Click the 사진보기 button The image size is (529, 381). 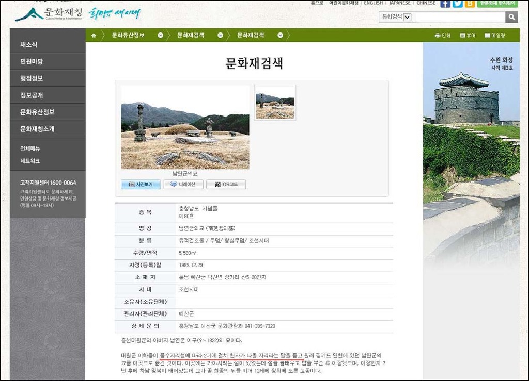click(x=141, y=184)
